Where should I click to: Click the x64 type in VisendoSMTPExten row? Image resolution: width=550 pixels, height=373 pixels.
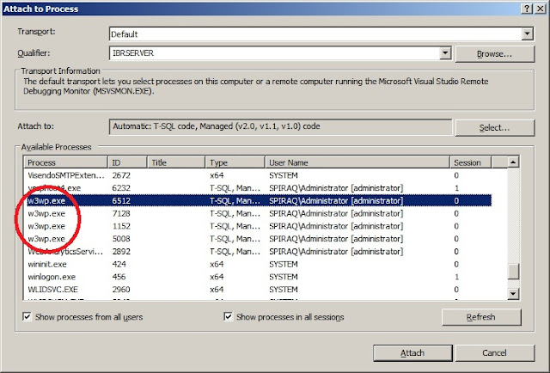point(217,175)
